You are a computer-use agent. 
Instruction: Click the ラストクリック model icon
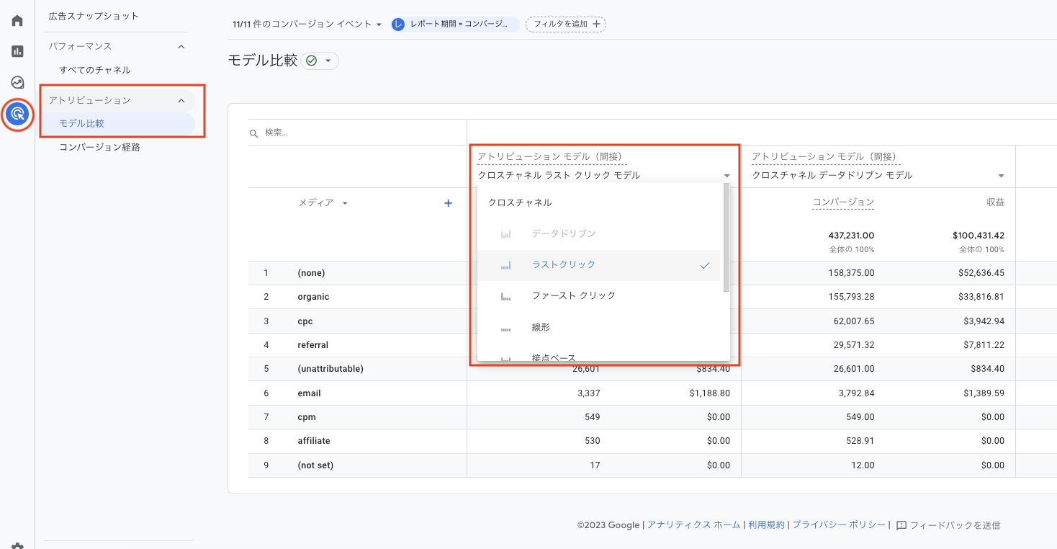[505, 265]
